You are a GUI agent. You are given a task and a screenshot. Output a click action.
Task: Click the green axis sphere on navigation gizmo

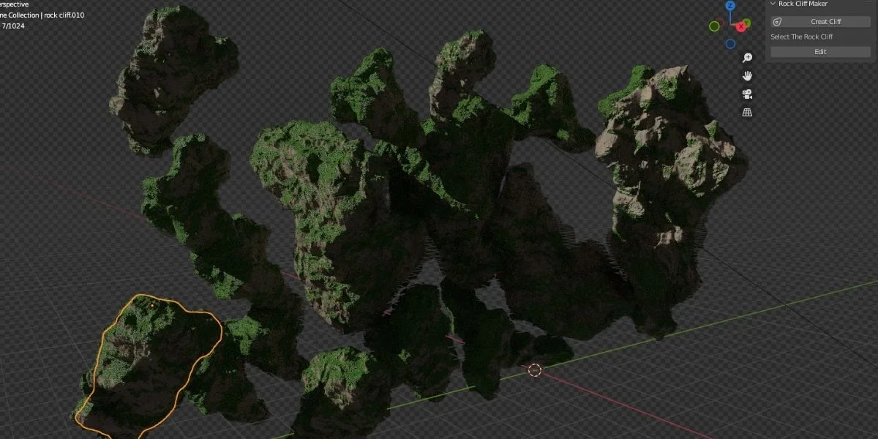coord(713,26)
